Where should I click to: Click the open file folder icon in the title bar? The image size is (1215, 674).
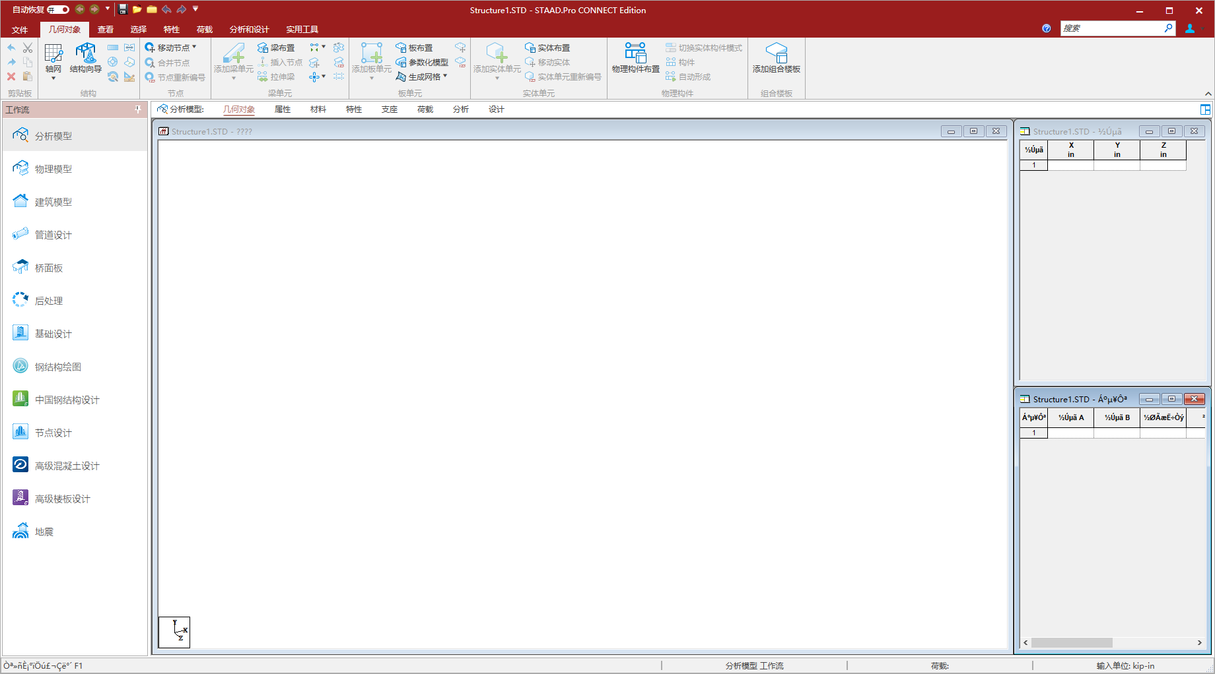137,9
